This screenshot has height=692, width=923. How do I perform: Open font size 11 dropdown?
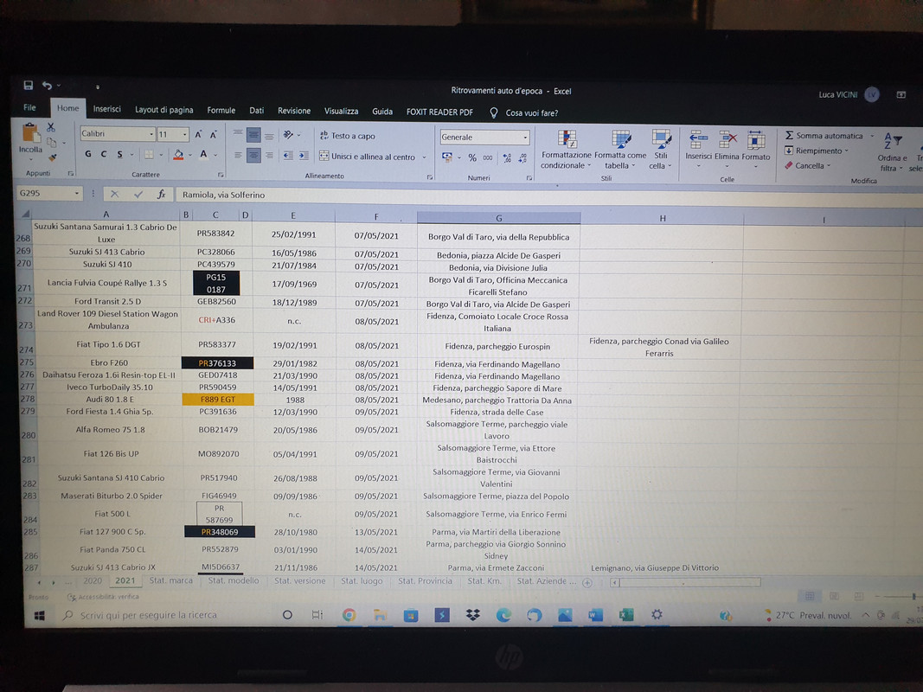click(184, 134)
